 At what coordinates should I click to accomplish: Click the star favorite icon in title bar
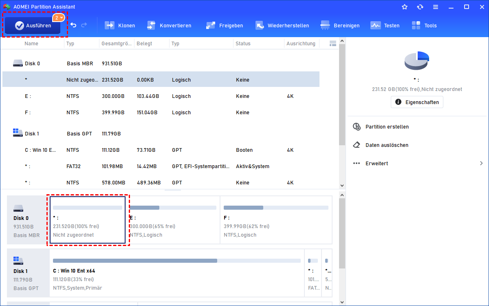[405, 7]
